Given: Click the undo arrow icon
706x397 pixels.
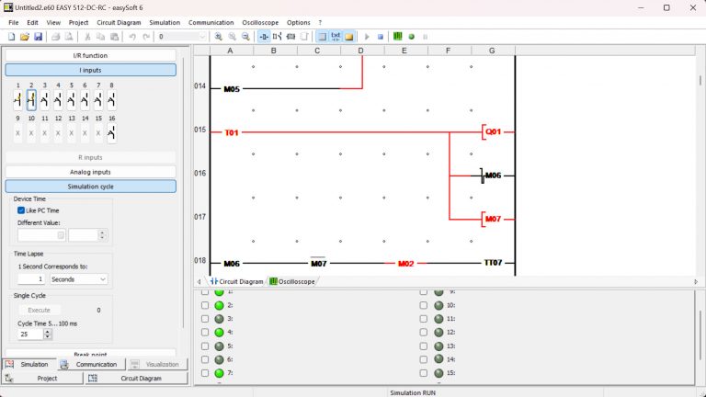Looking at the screenshot, I should point(133,37).
